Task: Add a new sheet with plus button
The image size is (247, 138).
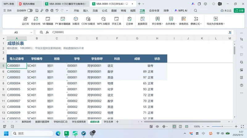Action: (x=117, y=122)
